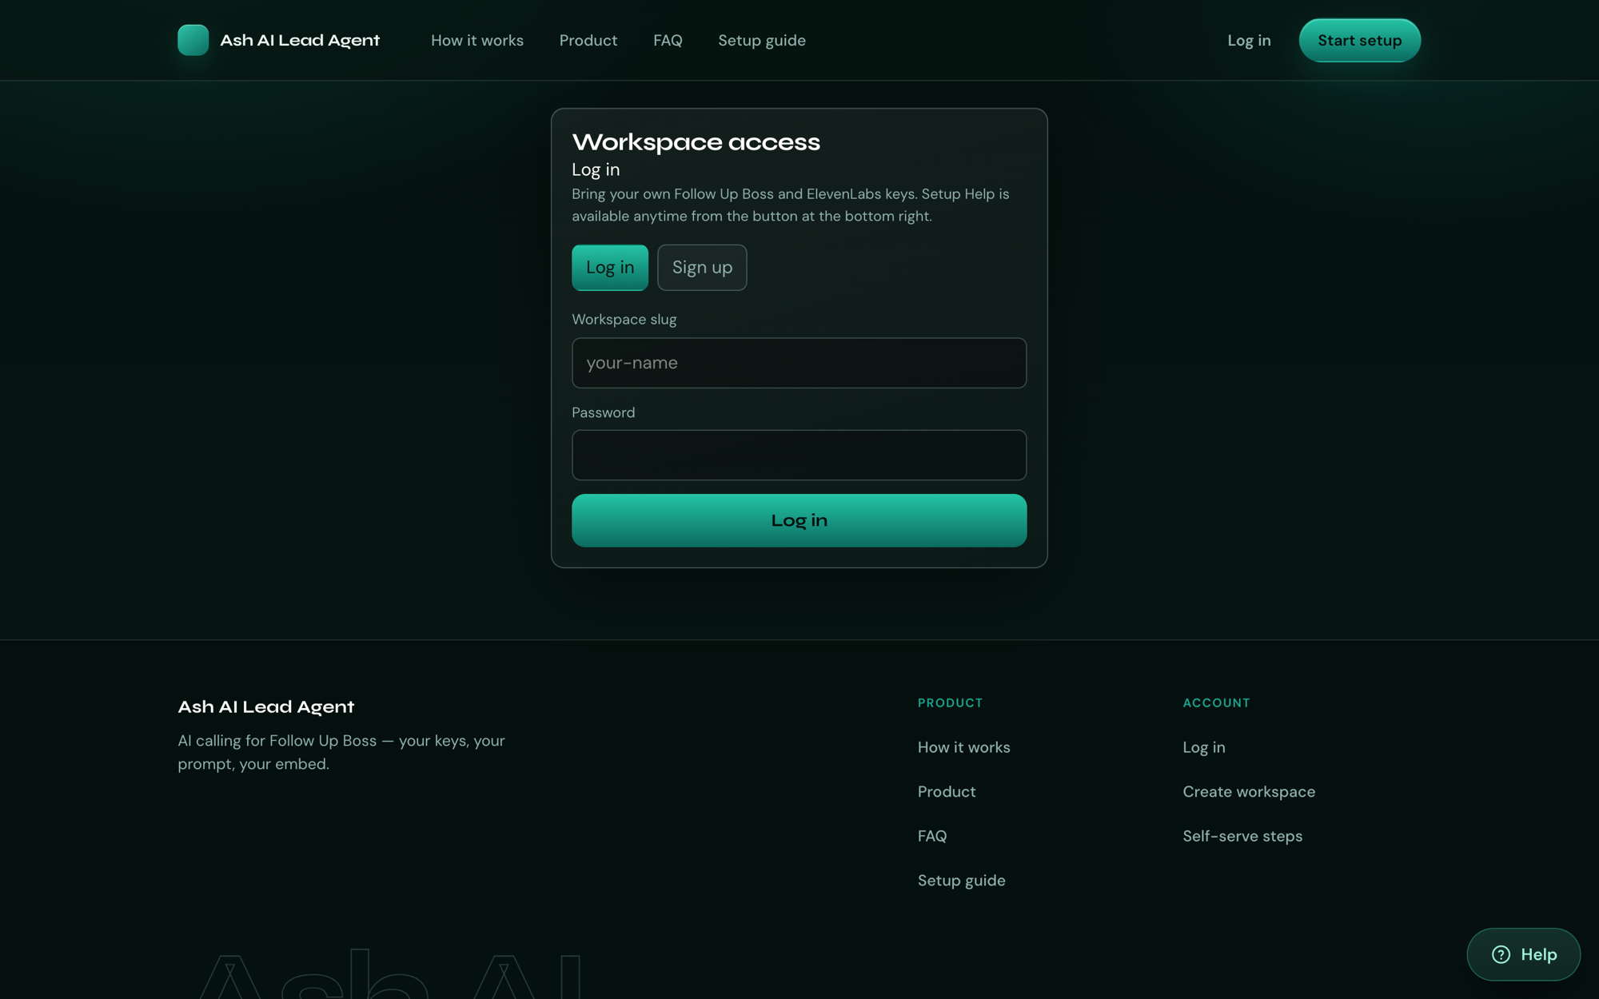Select the Log in tab in the workspace card
Image resolution: width=1599 pixels, height=999 pixels.
(610, 268)
